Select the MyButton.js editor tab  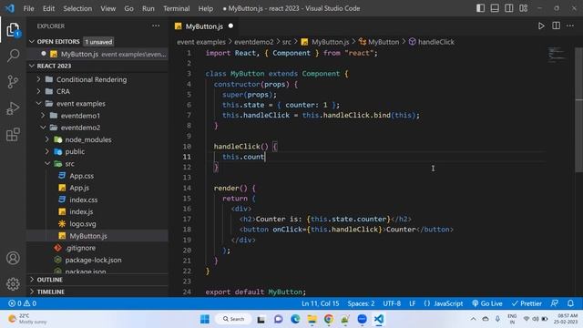coord(204,26)
